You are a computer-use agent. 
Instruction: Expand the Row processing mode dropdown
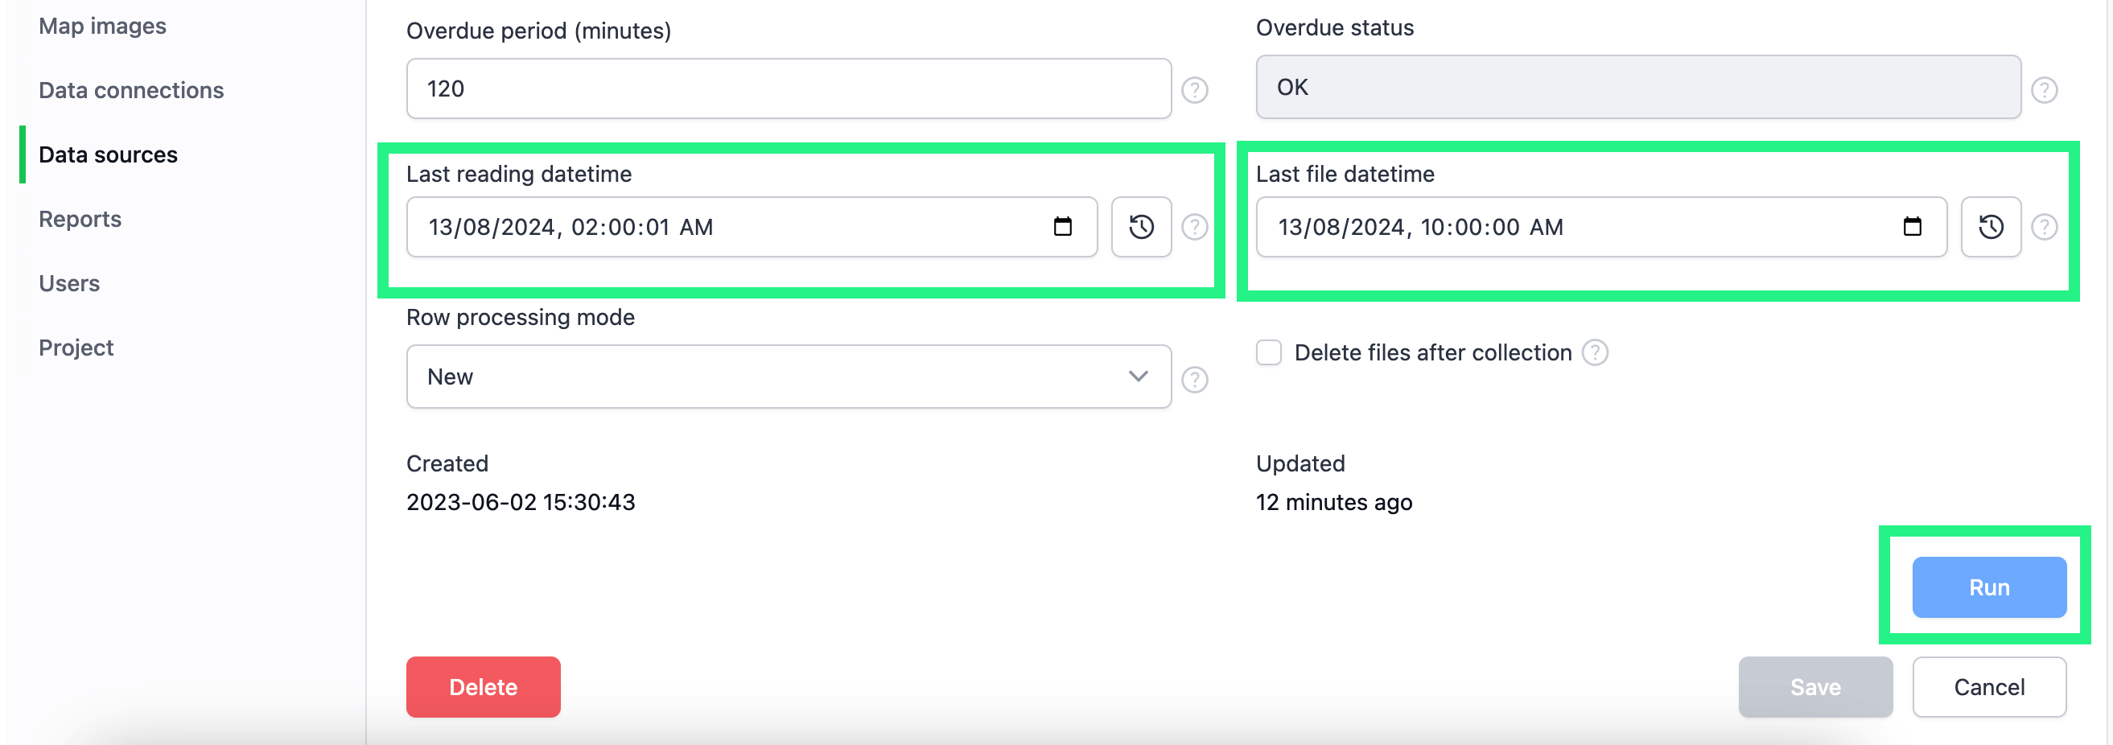(788, 377)
